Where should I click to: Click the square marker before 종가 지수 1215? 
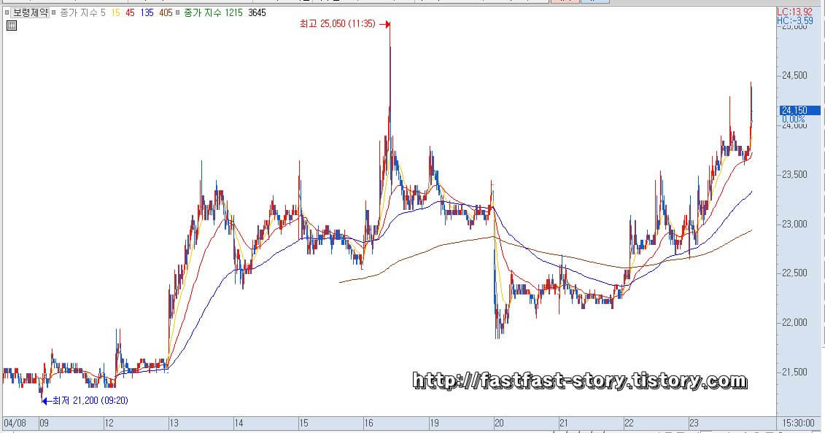coord(178,12)
